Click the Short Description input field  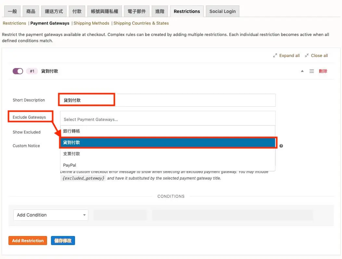click(x=168, y=100)
